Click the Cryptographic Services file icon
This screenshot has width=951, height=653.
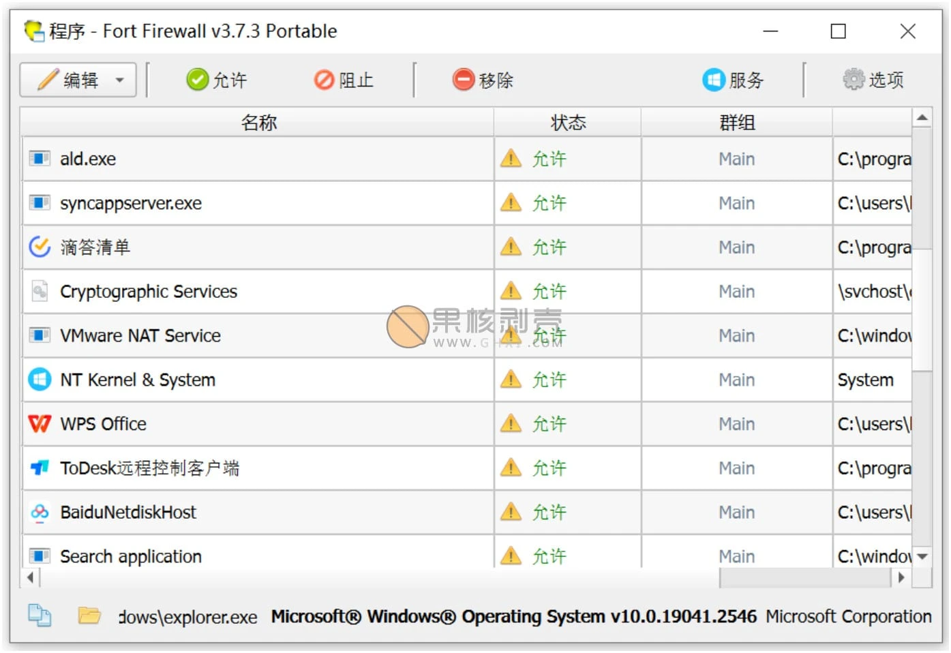pyautogui.click(x=40, y=291)
